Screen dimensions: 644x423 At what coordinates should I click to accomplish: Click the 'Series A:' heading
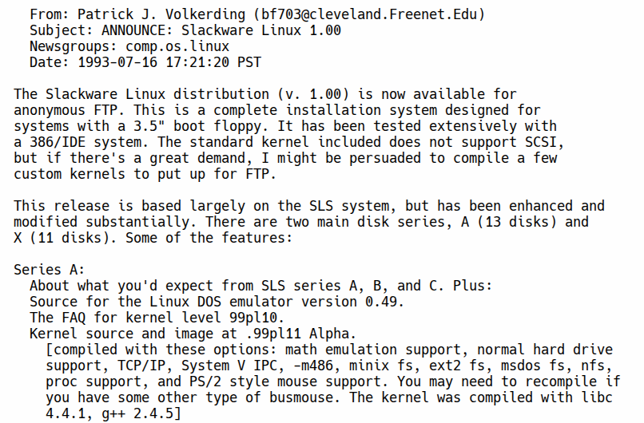tap(50, 271)
